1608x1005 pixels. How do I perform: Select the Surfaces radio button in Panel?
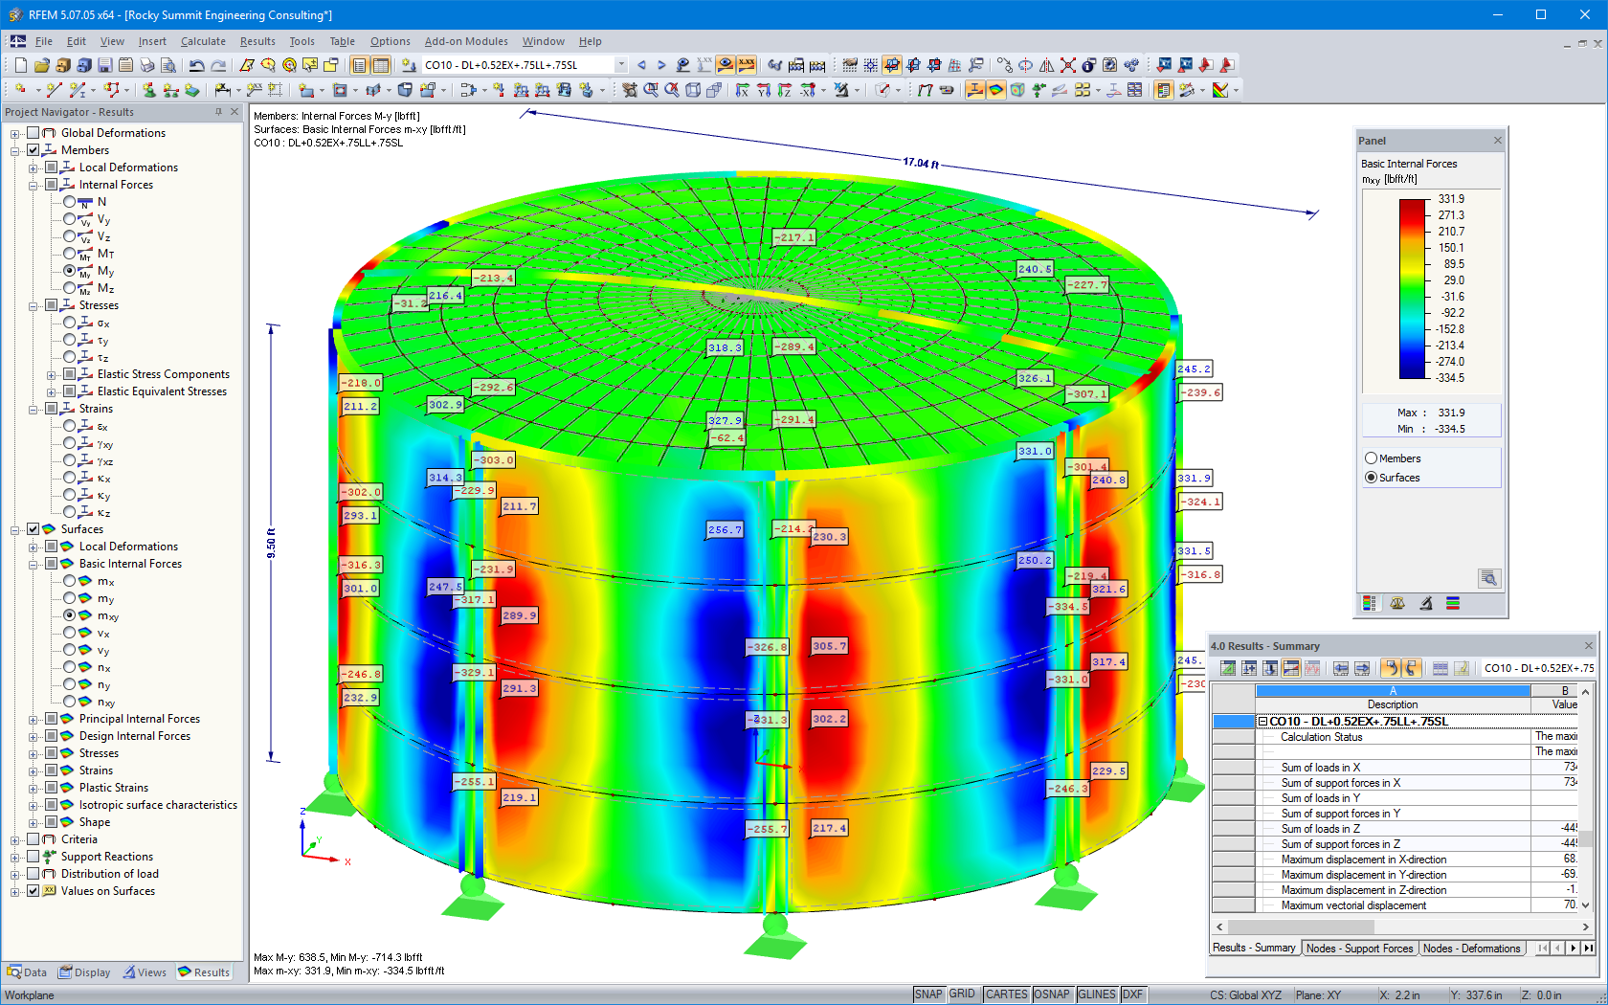(1371, 478)
